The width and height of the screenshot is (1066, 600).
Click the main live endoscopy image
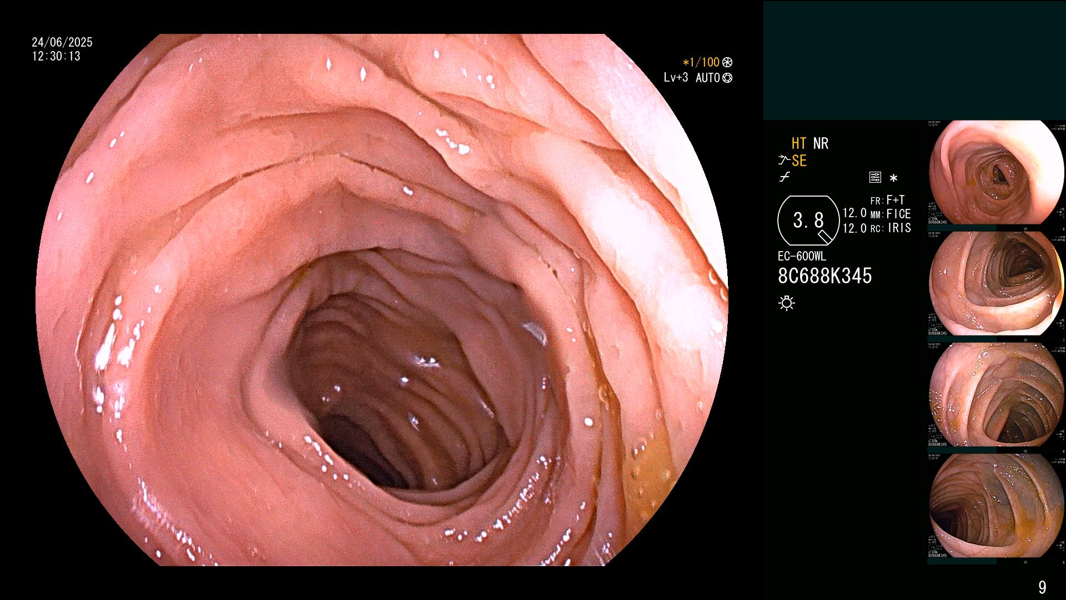[381, 300]
